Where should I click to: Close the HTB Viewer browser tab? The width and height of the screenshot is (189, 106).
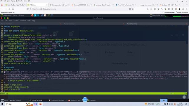coord(47,5)
